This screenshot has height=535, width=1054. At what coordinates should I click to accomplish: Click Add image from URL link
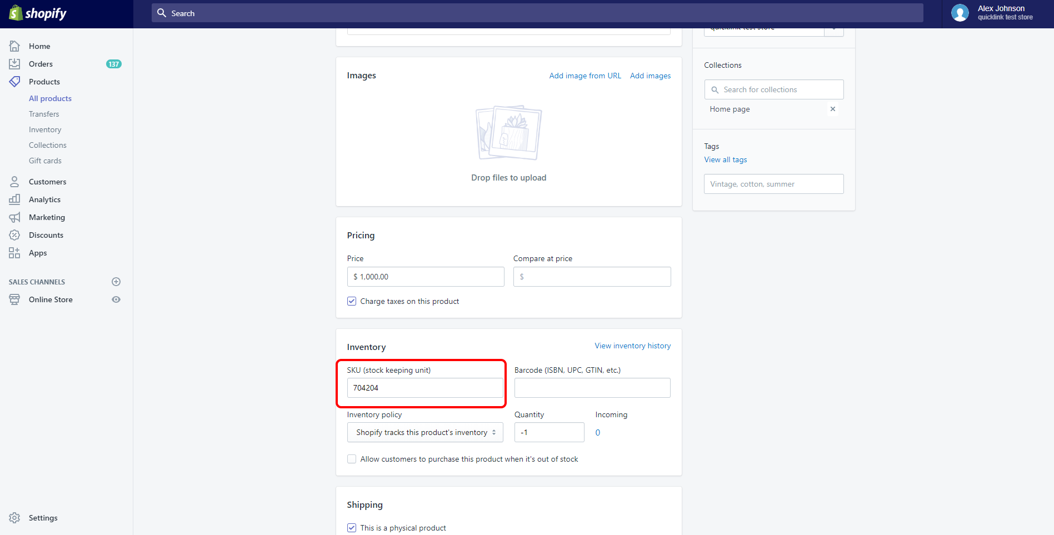585,76
